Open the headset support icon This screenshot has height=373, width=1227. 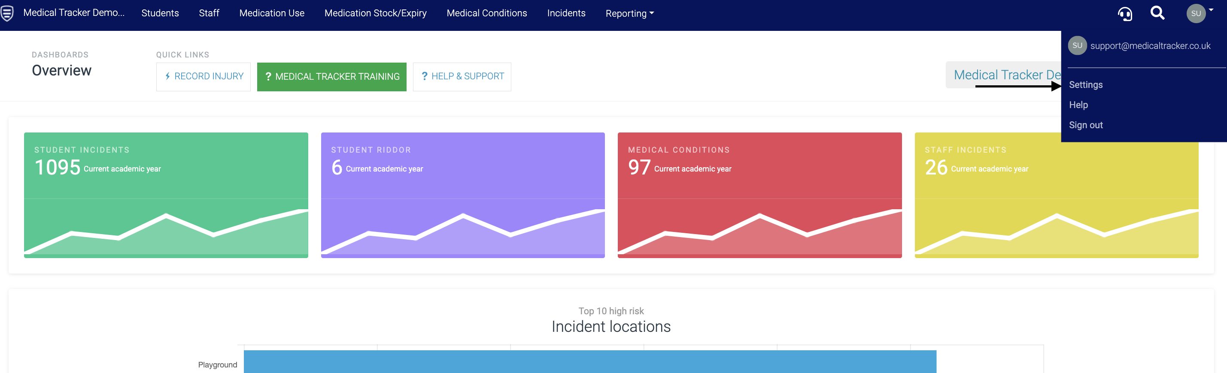[x=1124, y=14]
